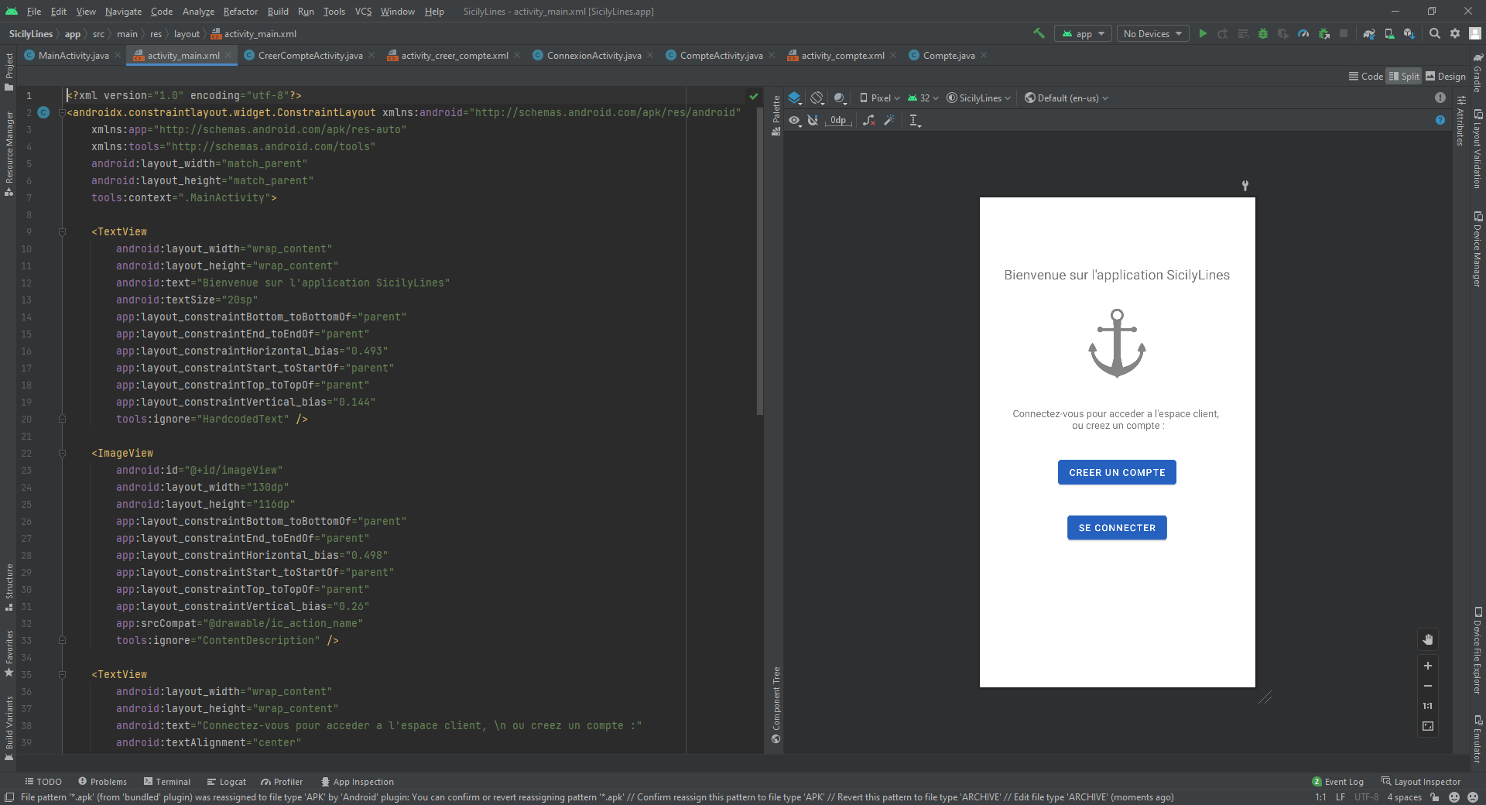The width and height of the screenshot is (1486, 805).
Task: Switch editor to Code view
Action: point(1365,76)
